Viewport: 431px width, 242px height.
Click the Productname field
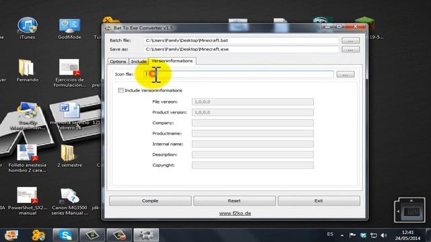(253, 133)
